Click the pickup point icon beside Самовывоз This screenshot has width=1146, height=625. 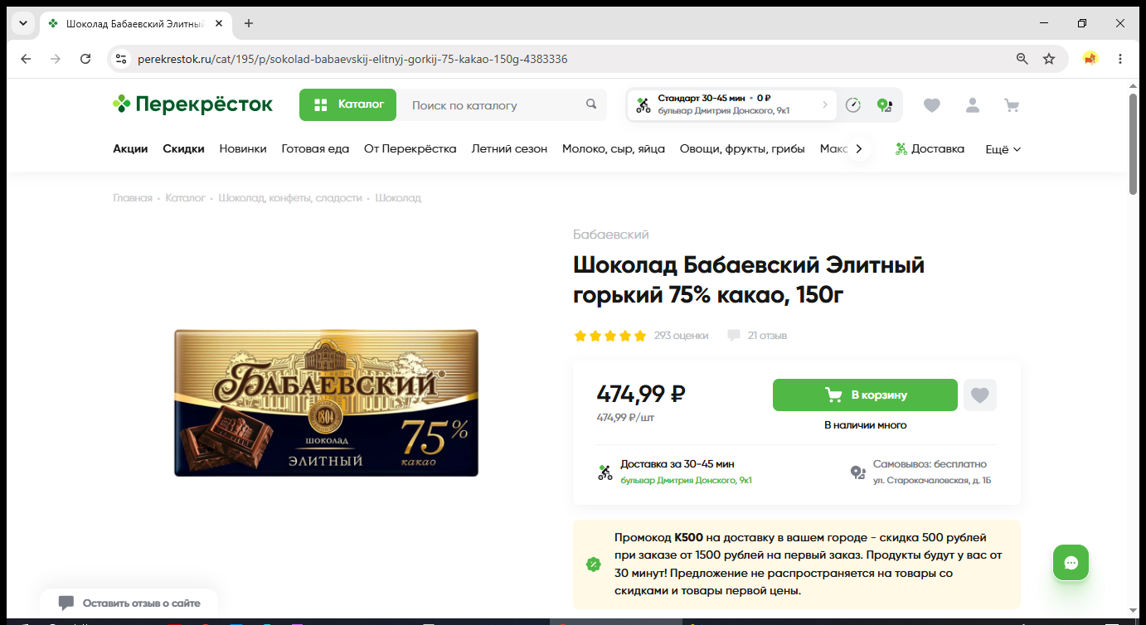(858, 472)
